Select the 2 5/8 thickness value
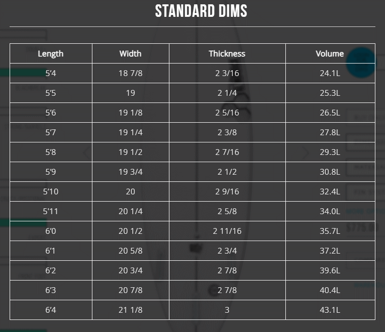Viewport: 385px width, 332px height. pos(227,211)
